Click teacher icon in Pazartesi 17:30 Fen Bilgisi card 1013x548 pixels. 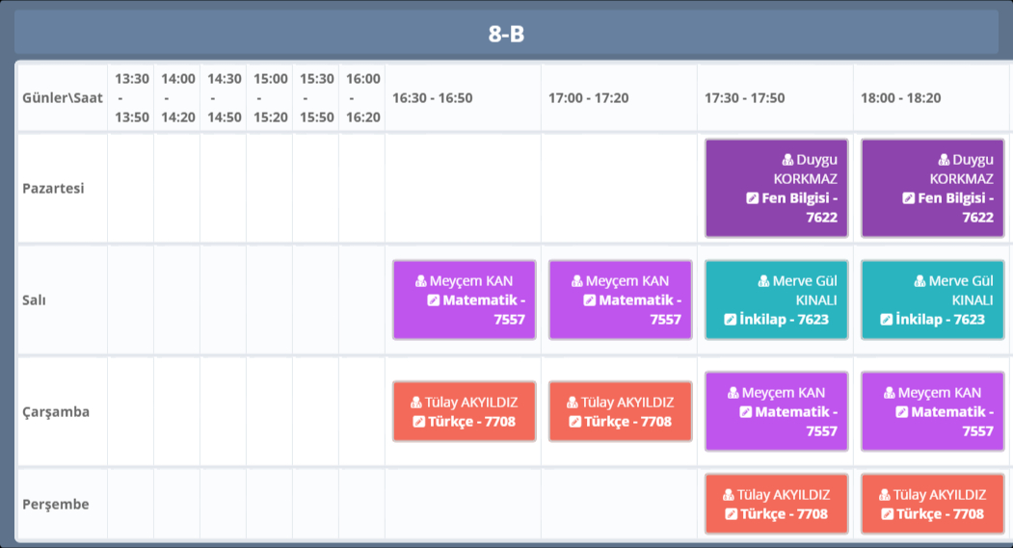(x=786, y=160)
